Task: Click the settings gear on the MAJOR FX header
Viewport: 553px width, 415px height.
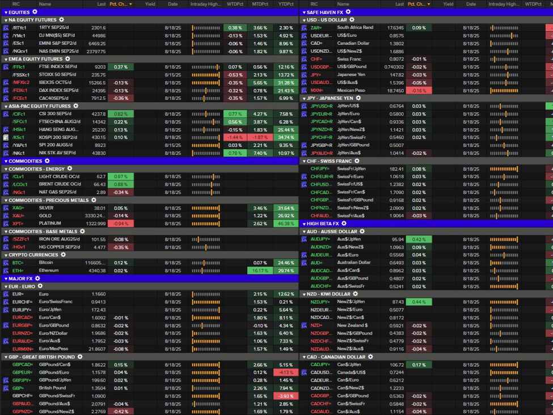Action: point(37,278)
